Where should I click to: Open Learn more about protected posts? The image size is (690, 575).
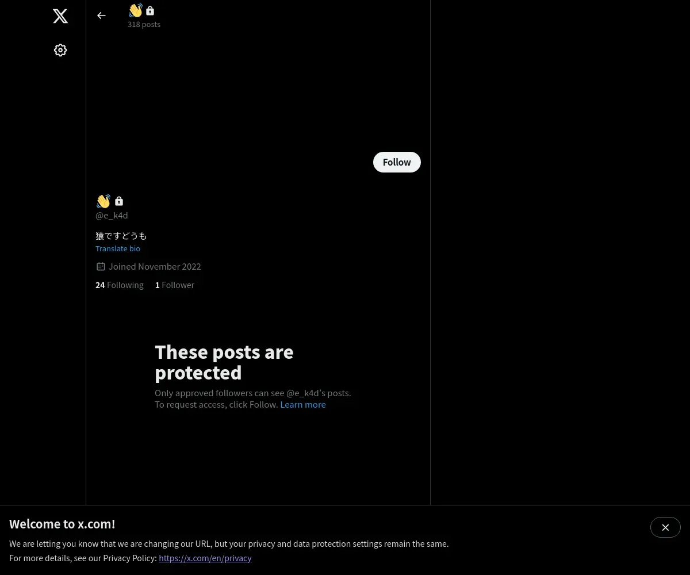point(303,404)
